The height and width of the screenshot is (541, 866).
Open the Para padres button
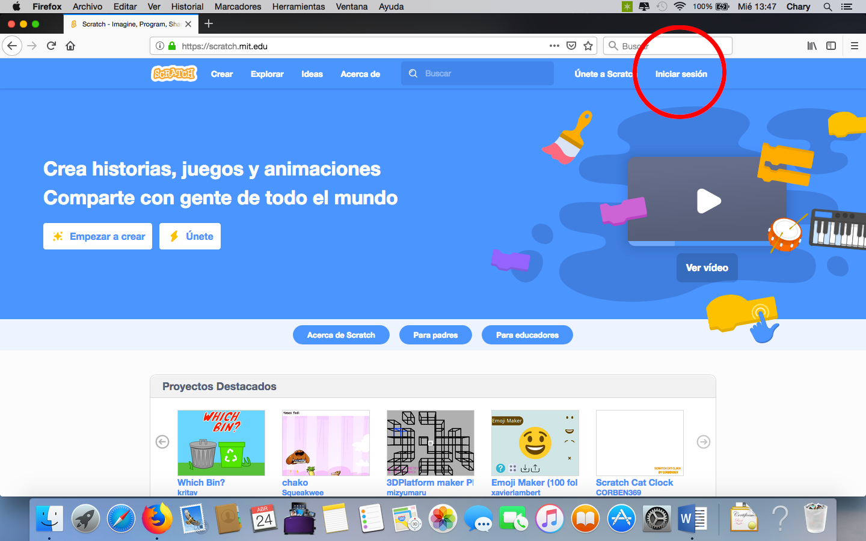pos(435,335)
